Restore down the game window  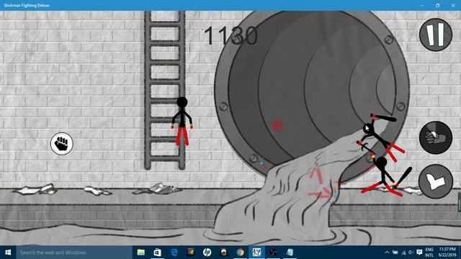pyautogui.click(x=437, y=5)
